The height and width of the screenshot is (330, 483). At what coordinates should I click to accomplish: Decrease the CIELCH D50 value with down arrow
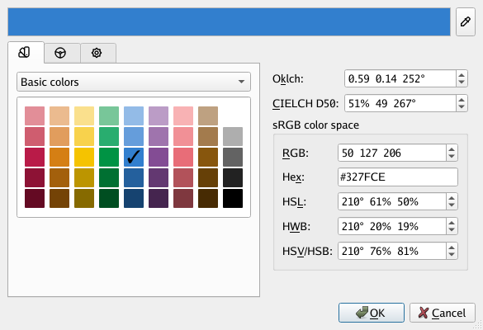(x=462, y=107)
